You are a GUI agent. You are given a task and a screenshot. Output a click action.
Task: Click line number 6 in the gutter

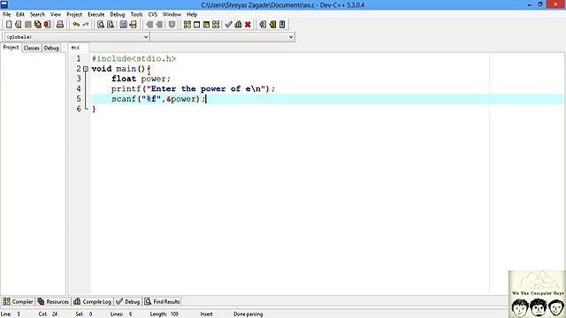pyautogui.click(x=79, y=109)
